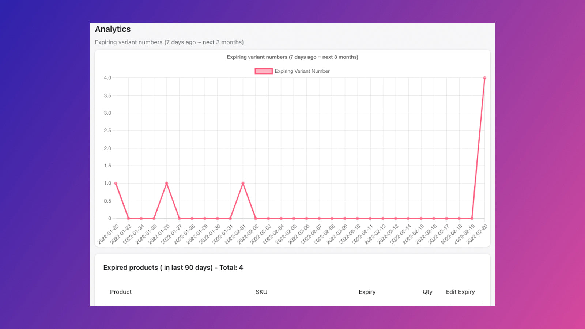Select the 4.0 data point on 2022-02-20
Image resolution: width=585 pixels, height=329 pixels.
coord(484,78)
